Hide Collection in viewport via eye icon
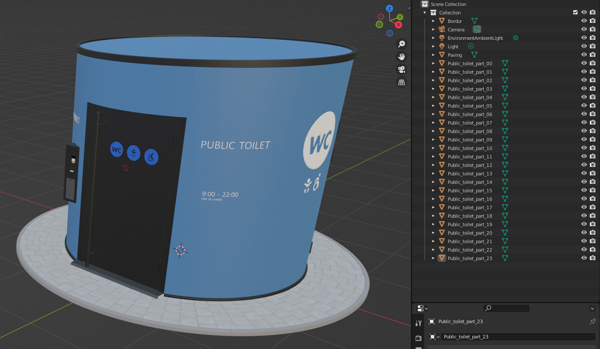This screenshot has height=349, width=600. click(x=584, y=13)
